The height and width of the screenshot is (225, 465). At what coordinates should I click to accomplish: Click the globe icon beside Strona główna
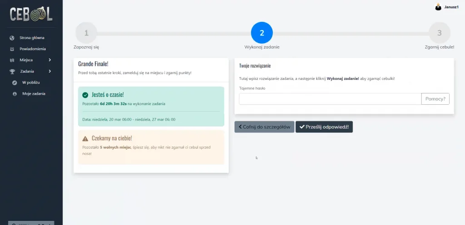12,38
